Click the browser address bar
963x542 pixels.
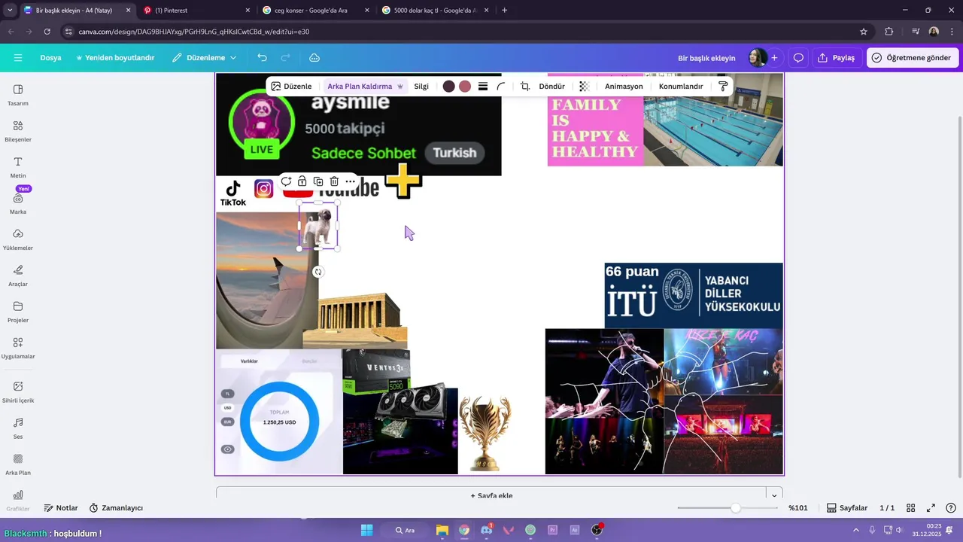coord(459,32)
